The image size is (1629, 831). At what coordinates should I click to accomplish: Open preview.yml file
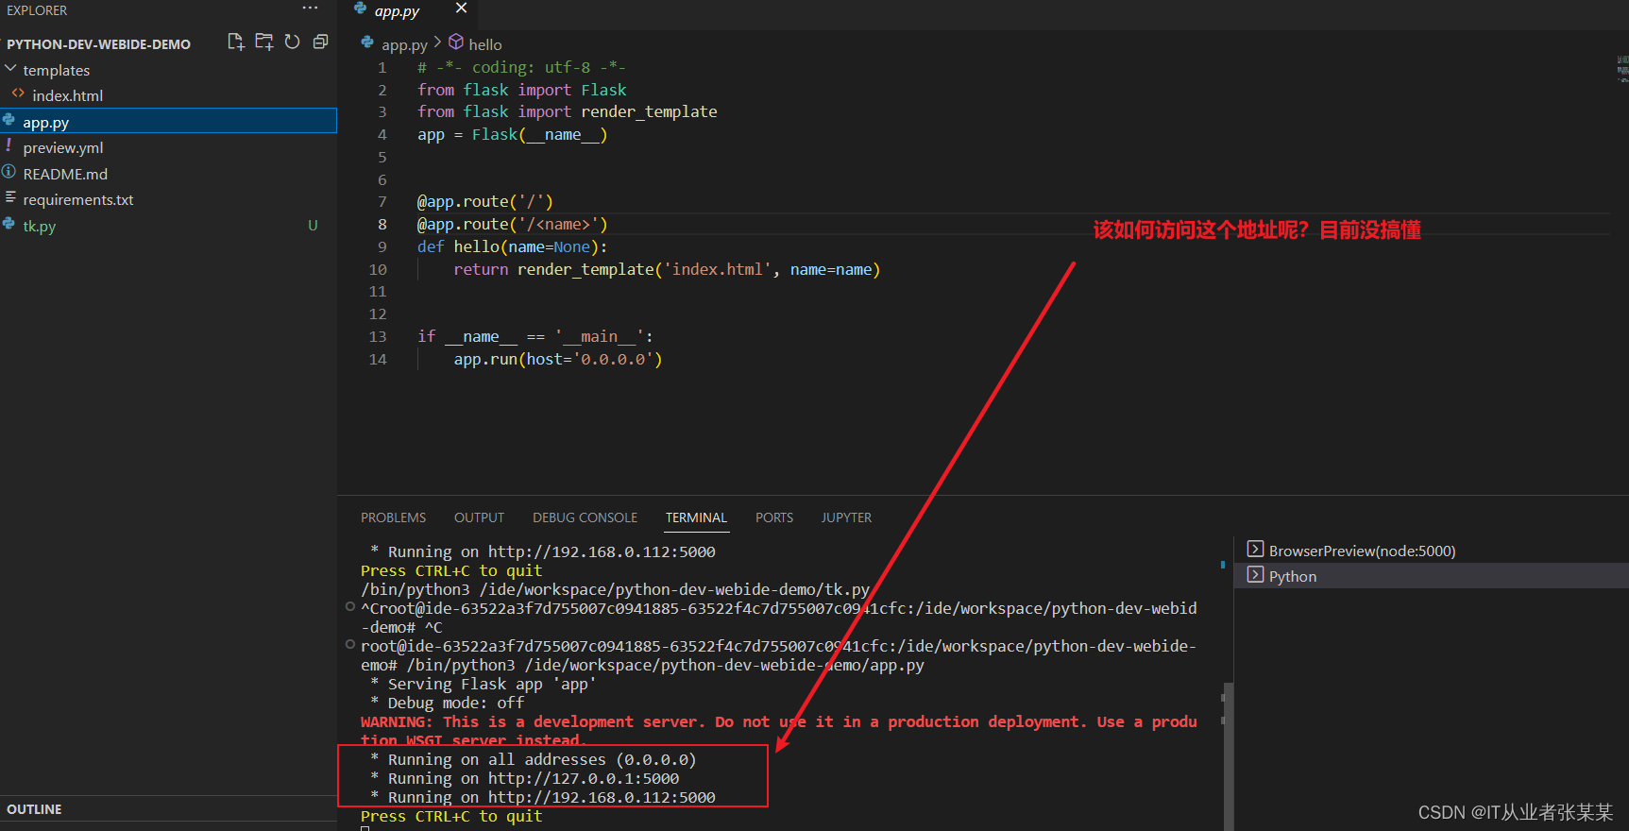pyautogui.click(x=63, y=147)
